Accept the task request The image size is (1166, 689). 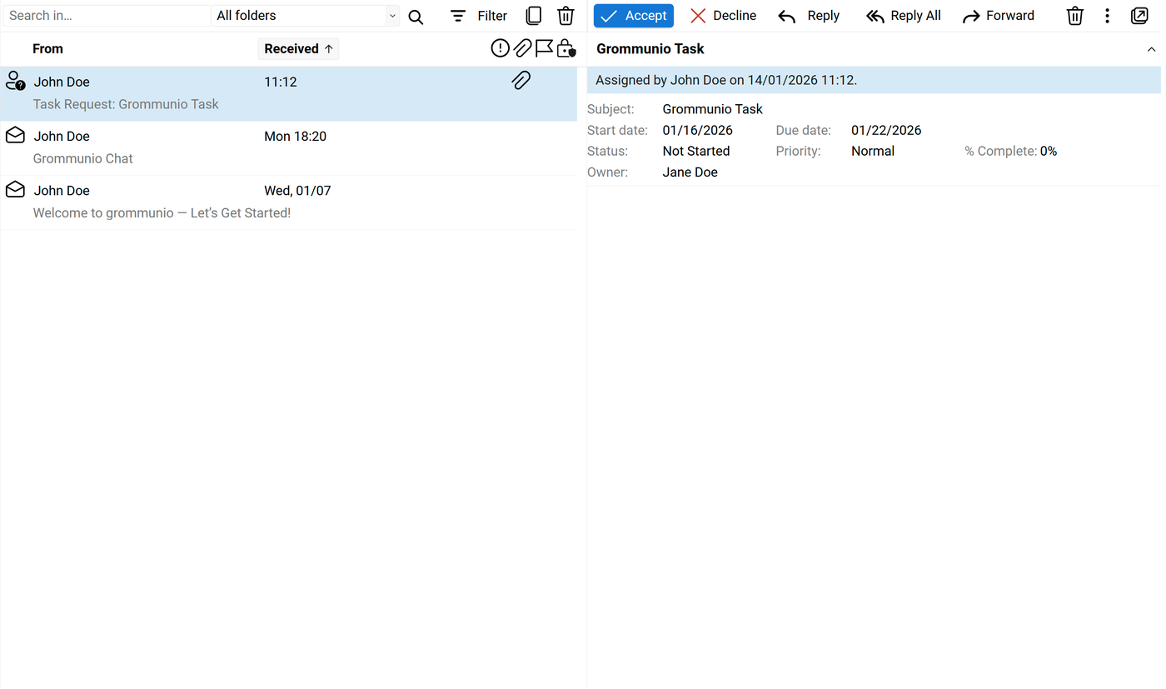634,16
